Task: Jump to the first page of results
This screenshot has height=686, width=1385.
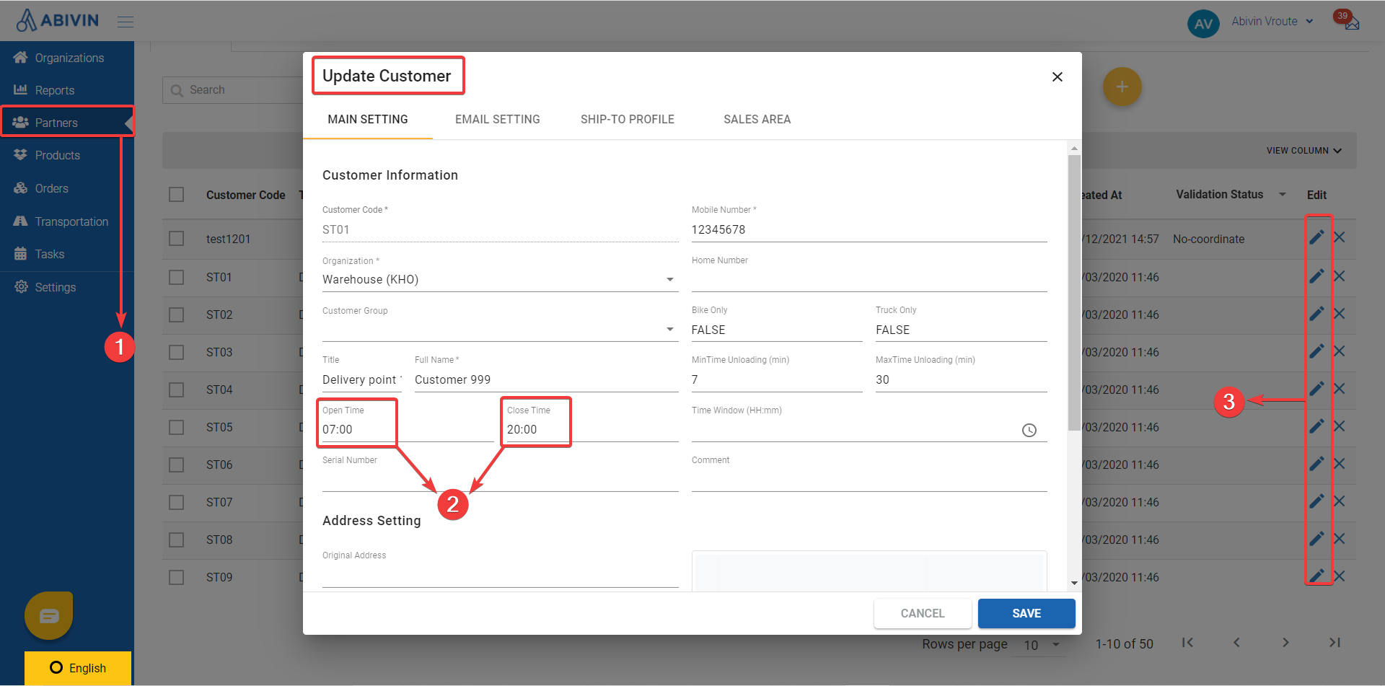Action: (x=1187, y=643)
